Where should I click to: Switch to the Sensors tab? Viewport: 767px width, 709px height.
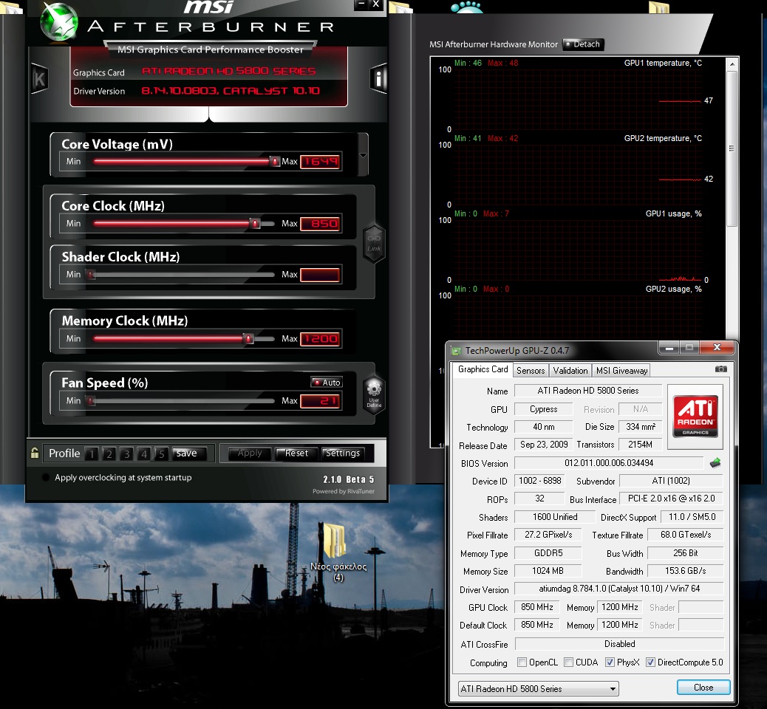tap(531, 371)
